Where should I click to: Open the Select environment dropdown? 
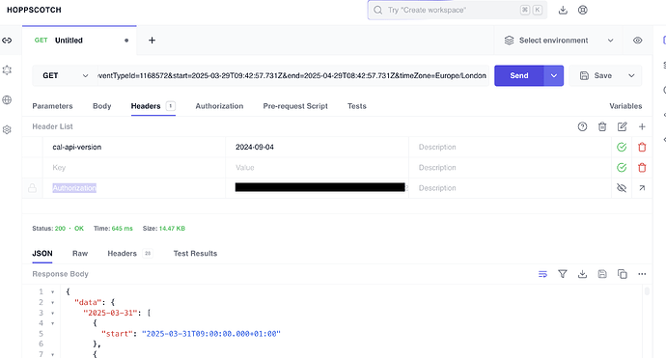tap(559, 41)
